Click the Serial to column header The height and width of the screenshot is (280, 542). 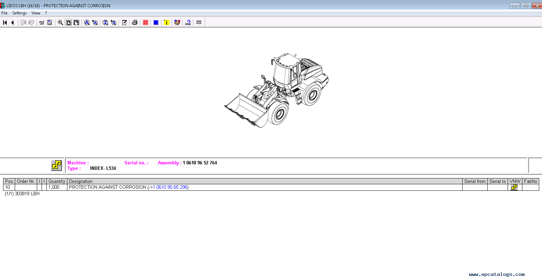pyautogui.click(x=498, y=181)
